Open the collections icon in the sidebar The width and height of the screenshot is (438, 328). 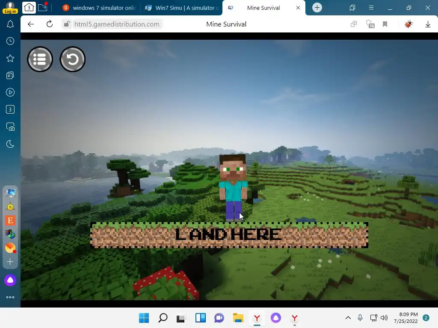pos(10,75)
